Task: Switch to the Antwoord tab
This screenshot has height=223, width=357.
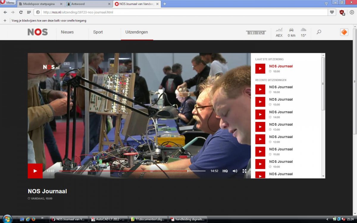Action: [88, 4]
